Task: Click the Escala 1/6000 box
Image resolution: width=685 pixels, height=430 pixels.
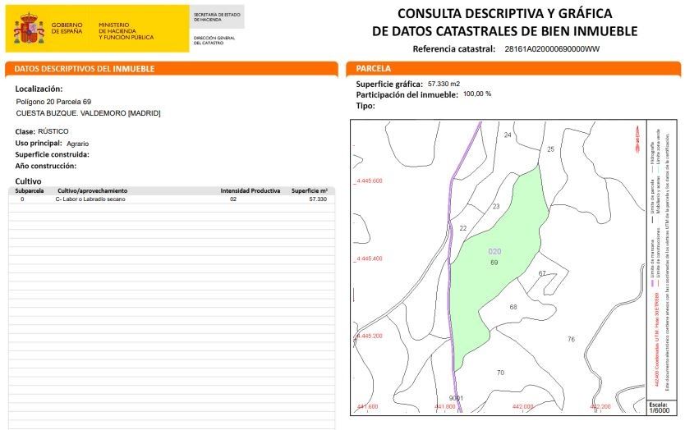Action: 659,408
